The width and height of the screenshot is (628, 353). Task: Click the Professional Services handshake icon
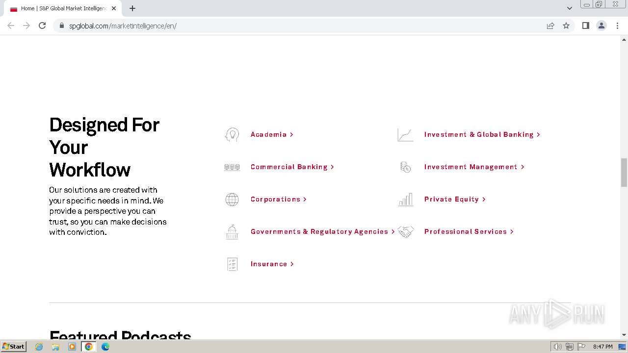(406, 232)
